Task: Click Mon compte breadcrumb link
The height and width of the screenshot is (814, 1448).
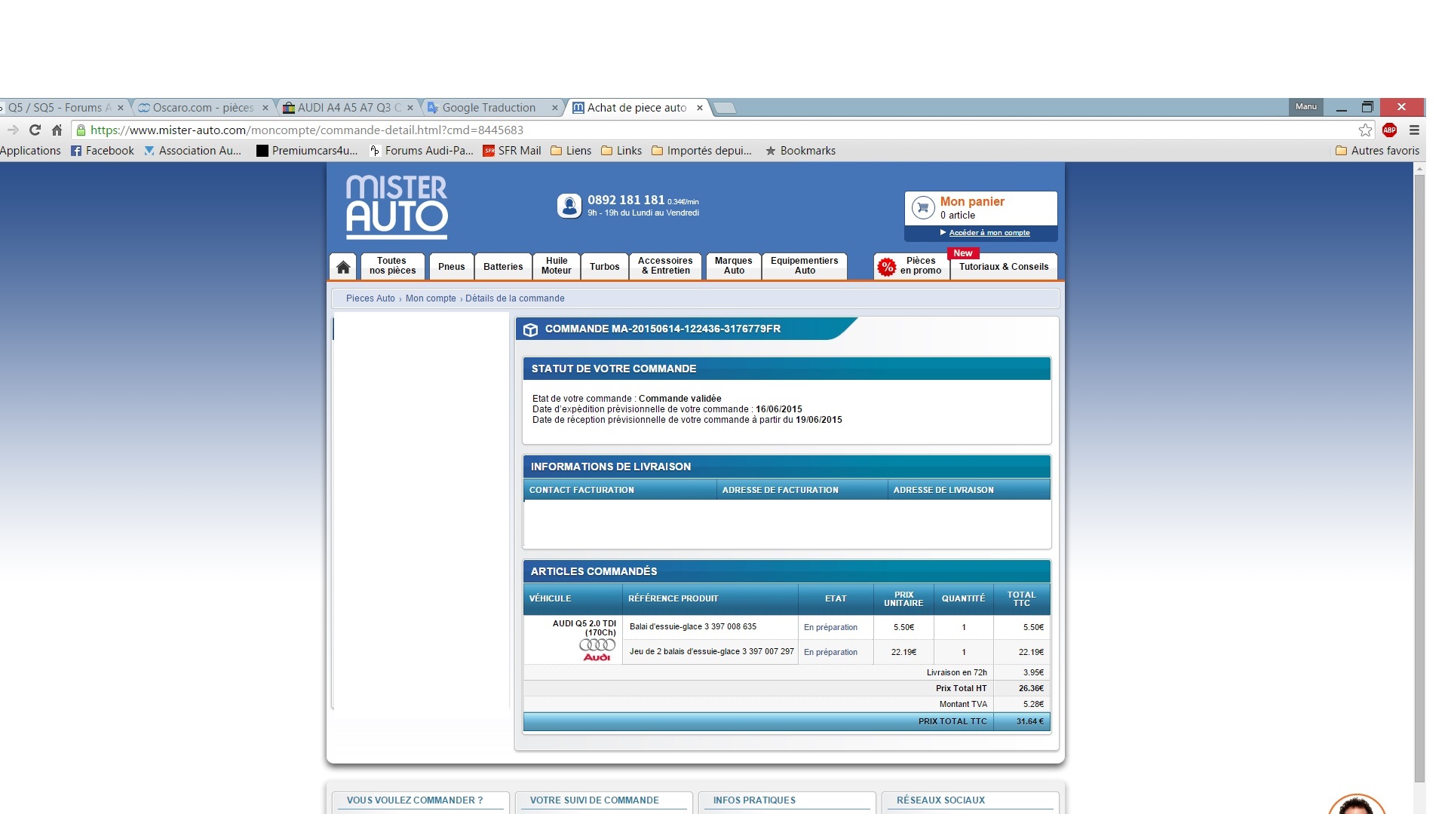Action: [431, 298]
